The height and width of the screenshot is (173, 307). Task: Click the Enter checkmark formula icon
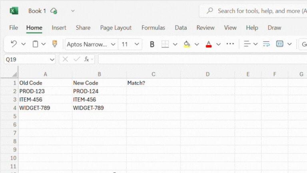77,59
